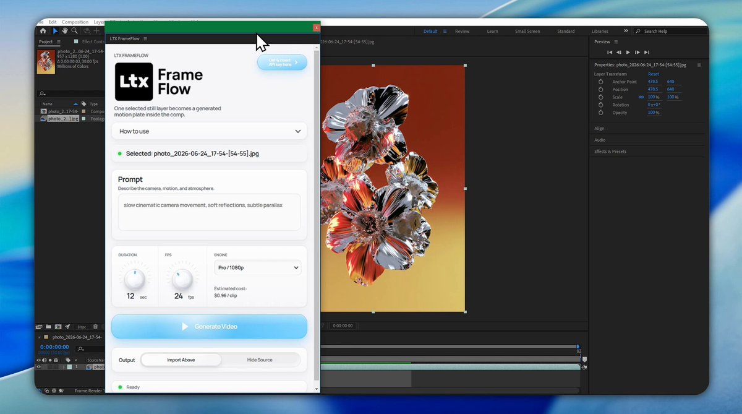
Task: Toggle the Position stopwatch keyframe icon
Action: point(600,89)
